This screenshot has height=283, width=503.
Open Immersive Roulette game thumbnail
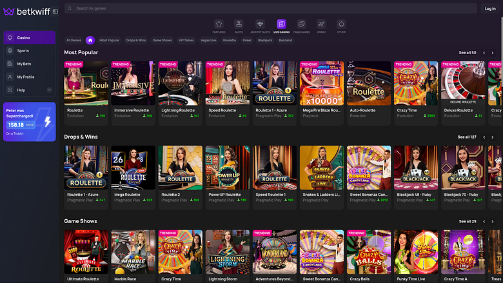133,83
